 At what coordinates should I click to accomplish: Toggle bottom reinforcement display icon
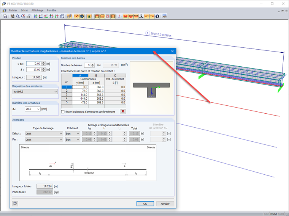[102, 16]
